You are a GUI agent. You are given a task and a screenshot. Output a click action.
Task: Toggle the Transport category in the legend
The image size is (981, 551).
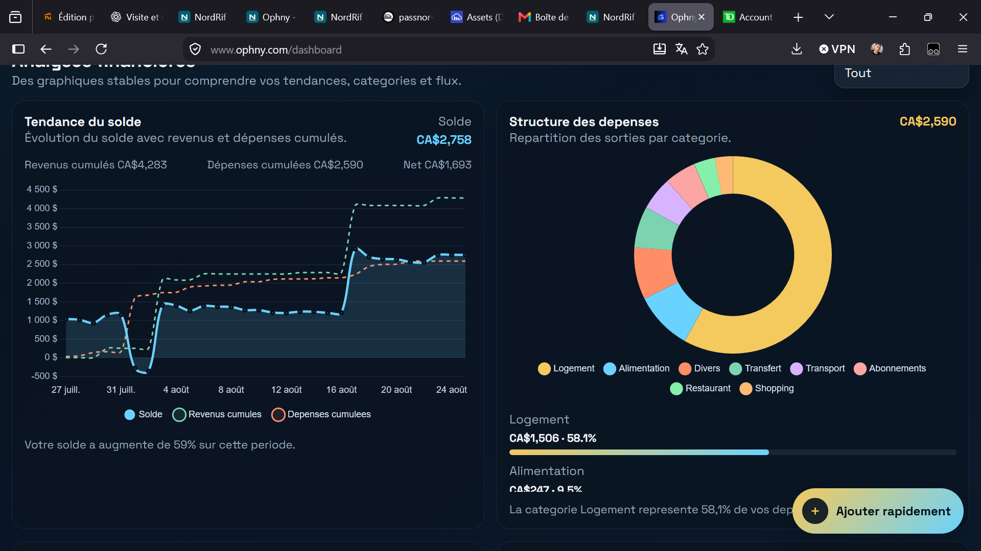pyautogui.click(x=818, y=368)
